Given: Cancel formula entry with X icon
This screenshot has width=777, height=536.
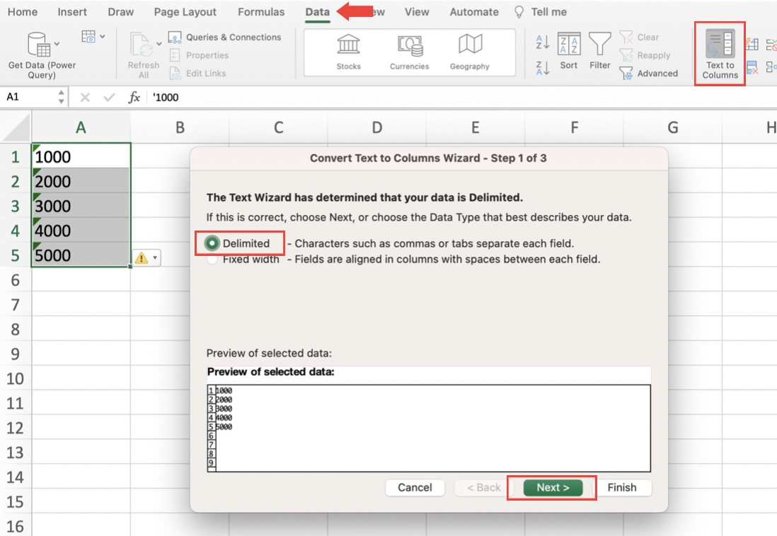Looking at the screenshot, I should [x=85, y=97].
